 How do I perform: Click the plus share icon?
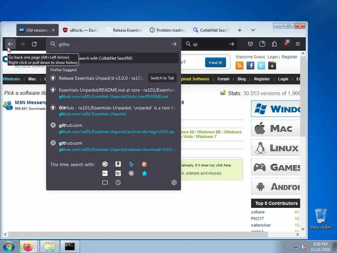point(272,66)
